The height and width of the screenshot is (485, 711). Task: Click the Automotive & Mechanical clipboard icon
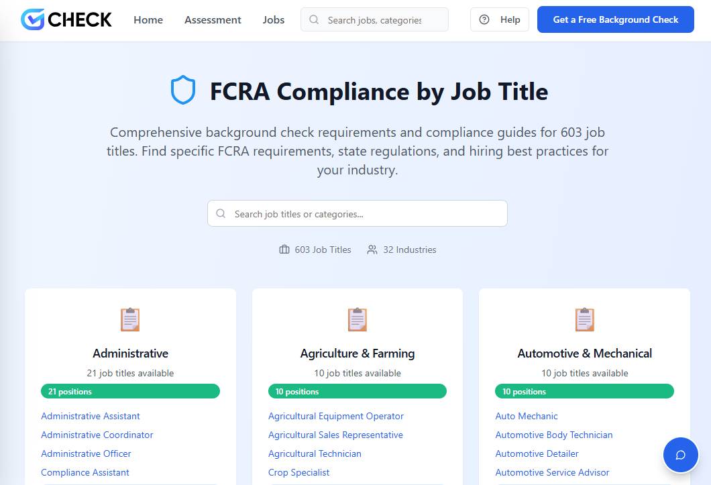[585, 319]
